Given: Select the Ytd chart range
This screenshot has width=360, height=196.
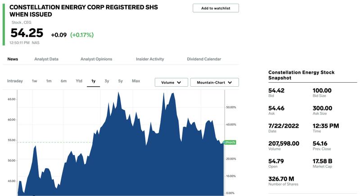Looking at the screenshot, I should [x=79, y=81].
